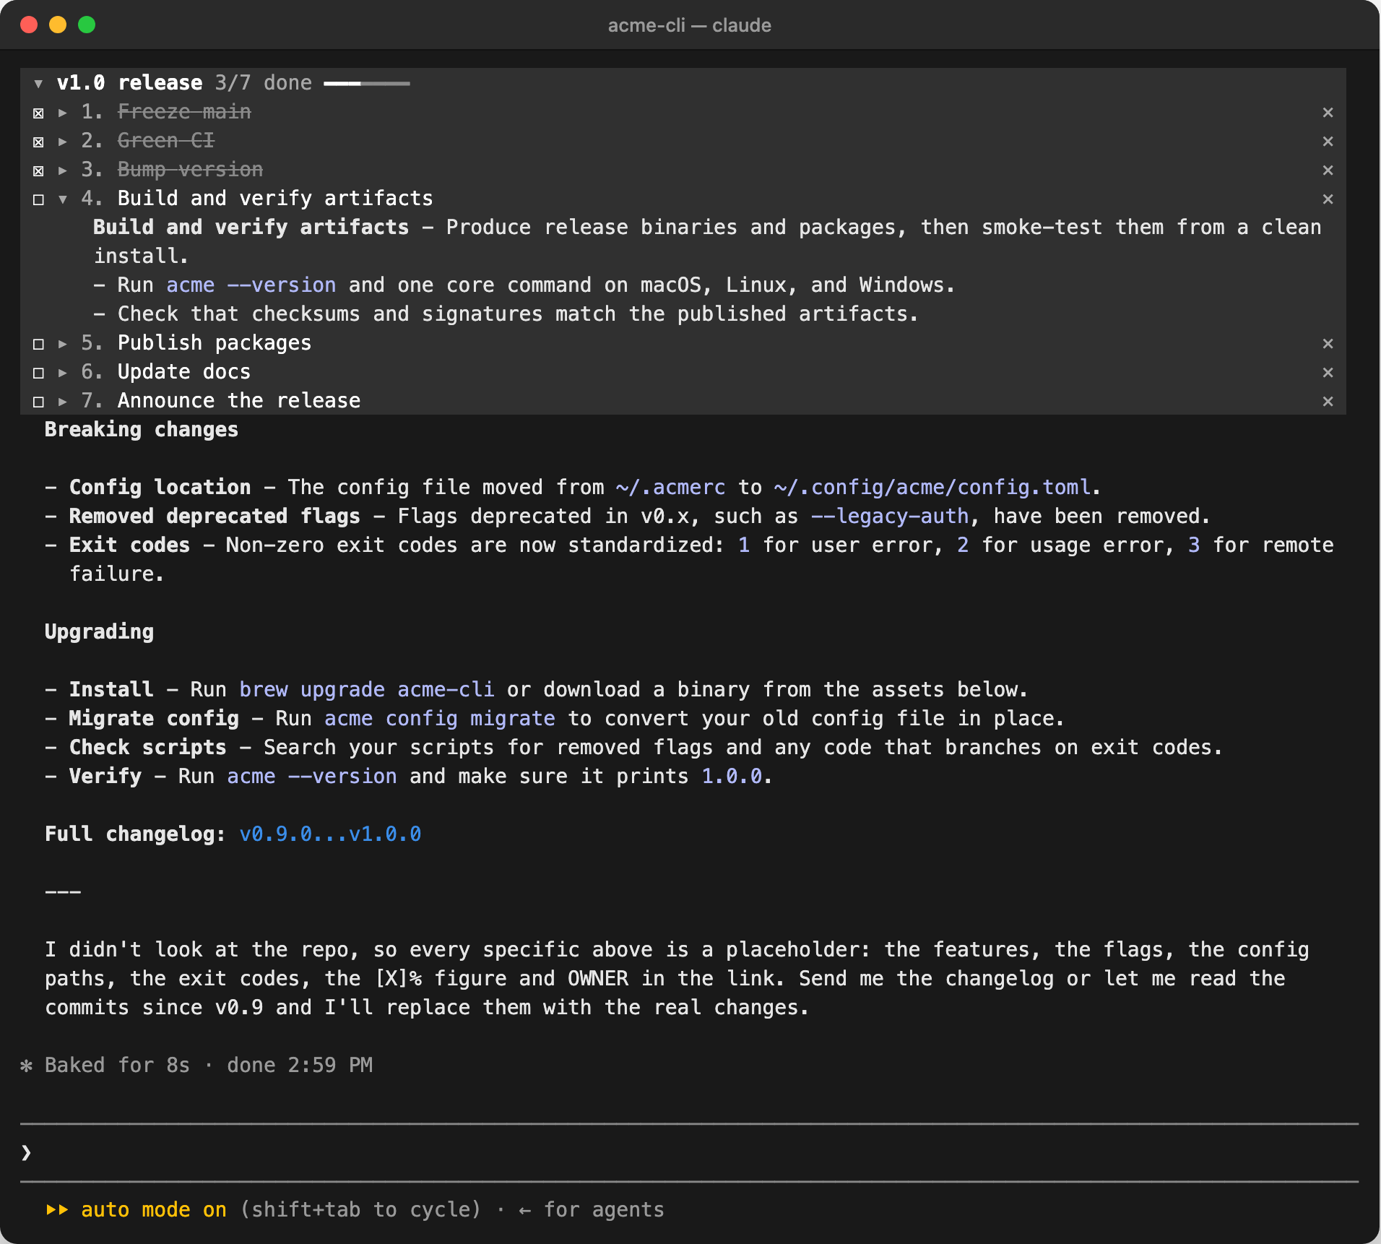
Task: Collapse the v1.0 release task list
Action: pos(38,84)
